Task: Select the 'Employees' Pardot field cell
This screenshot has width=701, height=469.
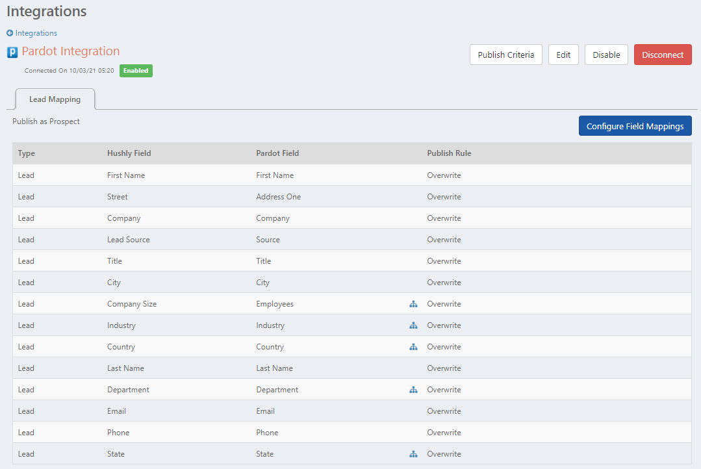Action: tap(275, 304)
